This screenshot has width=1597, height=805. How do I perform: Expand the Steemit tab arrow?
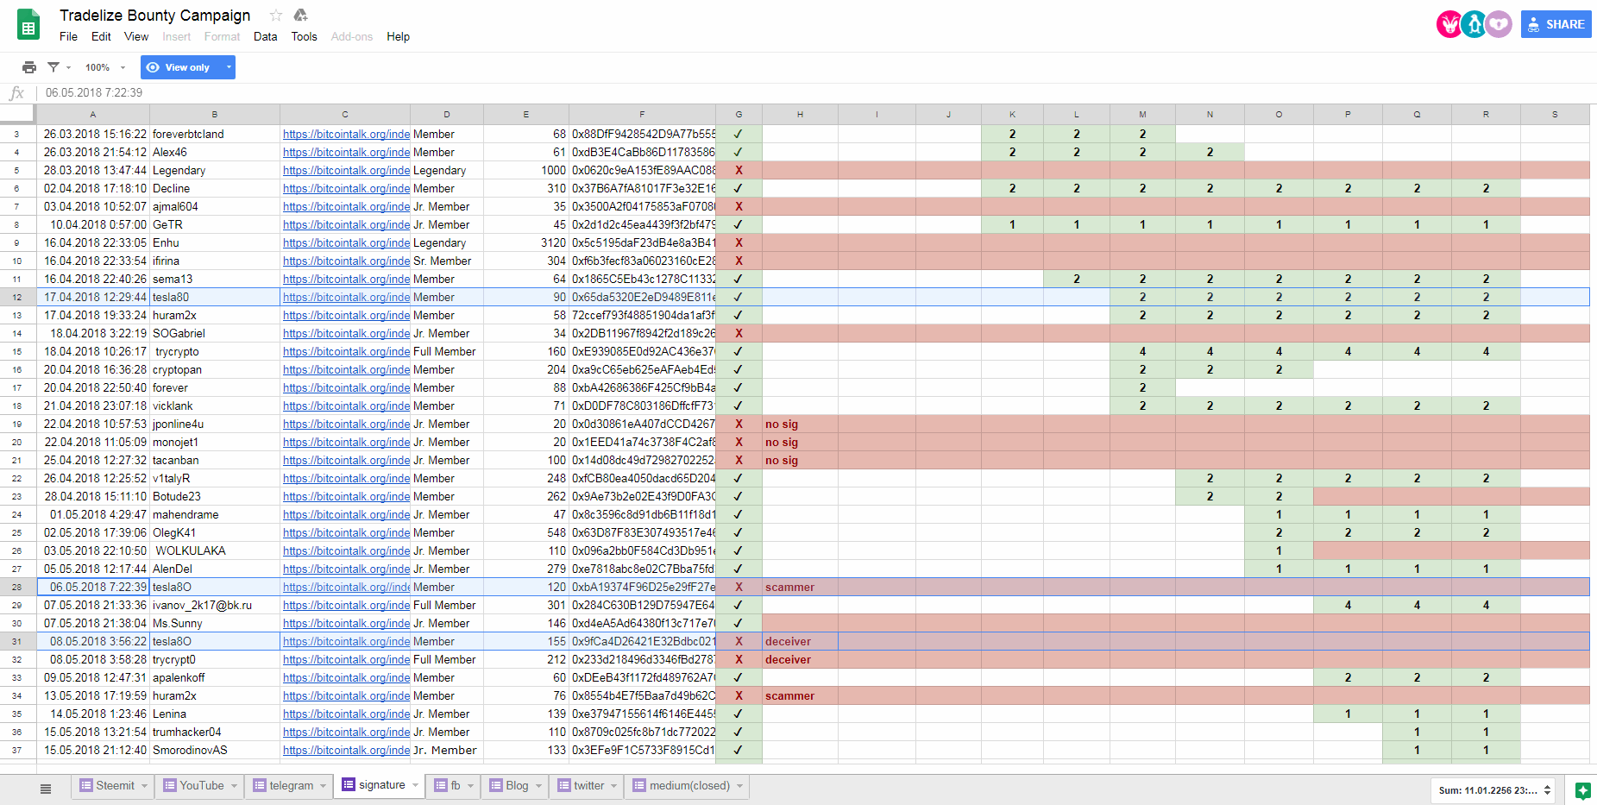[x=144, y=786]
